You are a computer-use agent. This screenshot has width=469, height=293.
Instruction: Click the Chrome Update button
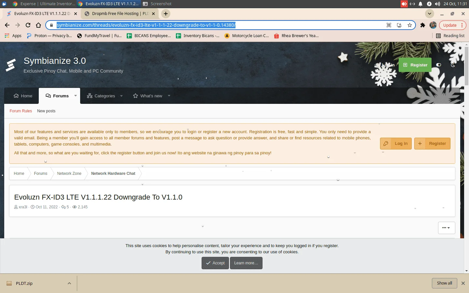coord(450,25)
